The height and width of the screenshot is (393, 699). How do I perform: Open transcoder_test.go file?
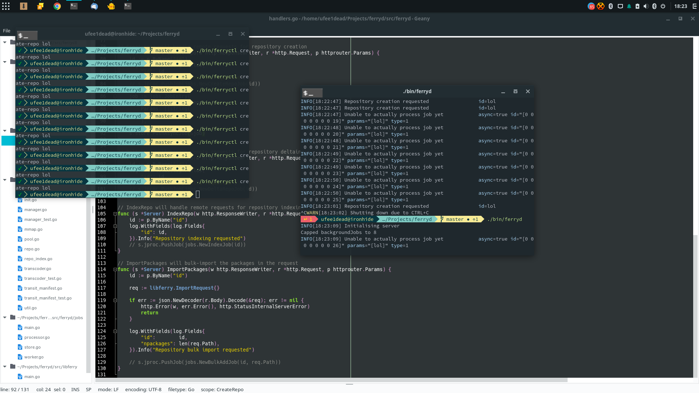click(x=43, y=278)
